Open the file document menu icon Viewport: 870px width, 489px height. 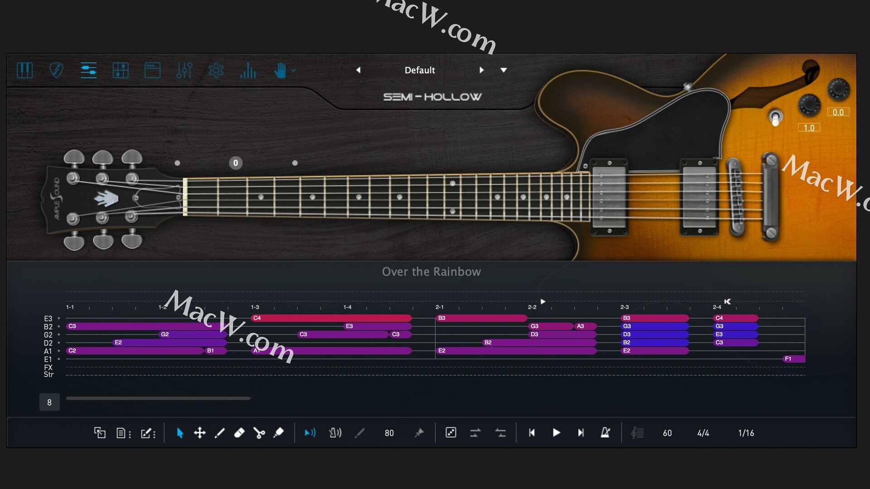pos(123,433)
